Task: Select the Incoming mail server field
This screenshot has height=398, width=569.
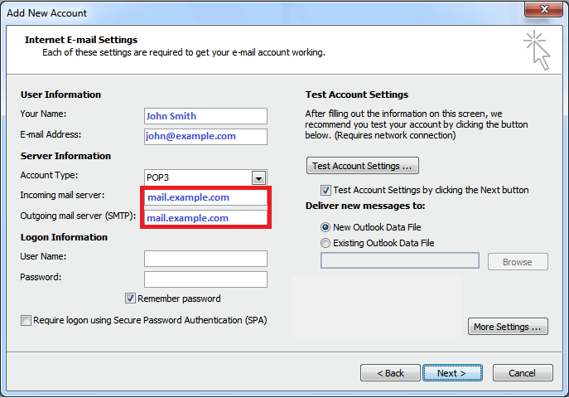Action: tap(205, 197)
